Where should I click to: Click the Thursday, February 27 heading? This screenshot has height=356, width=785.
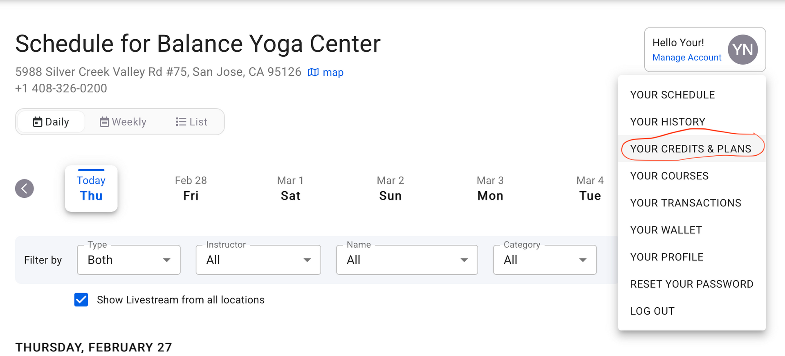pos(94,347)
